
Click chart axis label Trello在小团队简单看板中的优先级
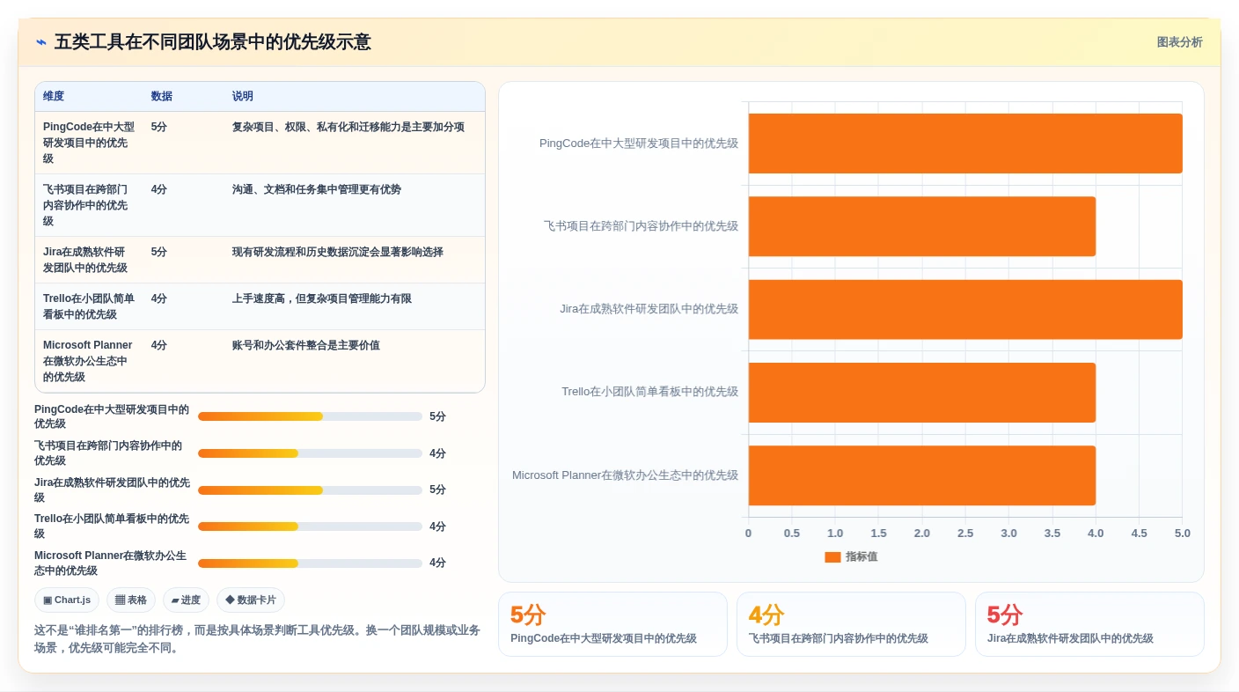[x=650, y=392]
